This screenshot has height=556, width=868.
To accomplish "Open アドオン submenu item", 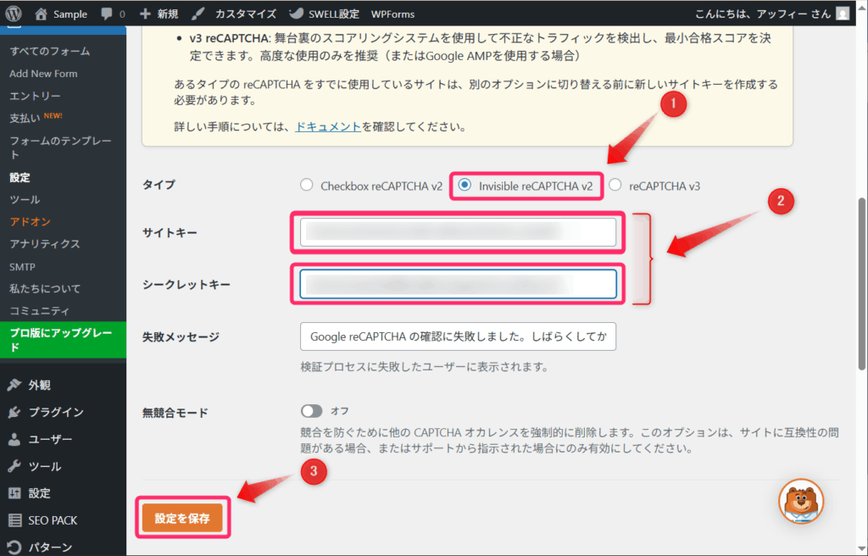I will [x=30, y=221].
